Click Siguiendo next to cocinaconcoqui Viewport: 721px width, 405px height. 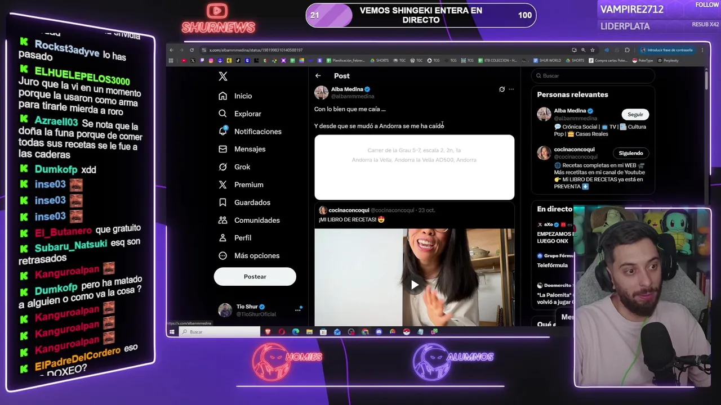pos(631,153)
